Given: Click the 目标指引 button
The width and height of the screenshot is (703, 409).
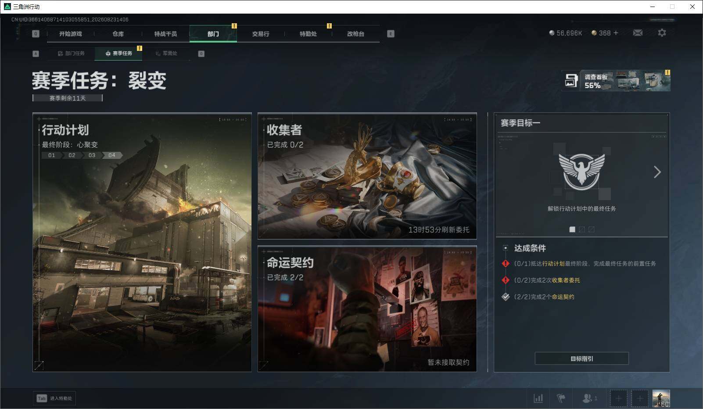Looking at the screenshot, I should click(x=582, y=359).
